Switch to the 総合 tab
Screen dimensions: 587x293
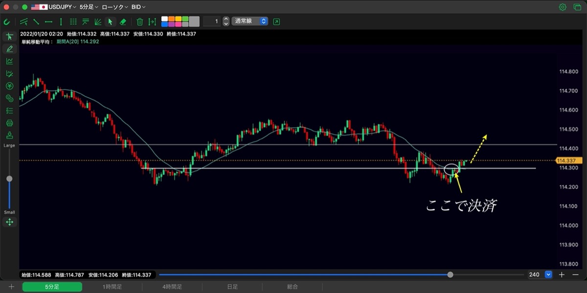point(293,287)
